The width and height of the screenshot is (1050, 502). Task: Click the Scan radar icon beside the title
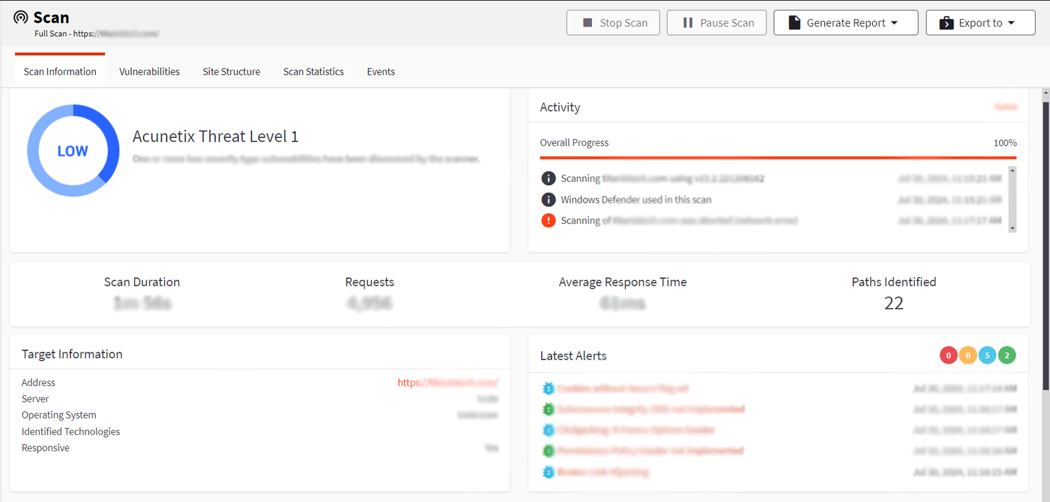pyautogui.click(x=21, y=17)
